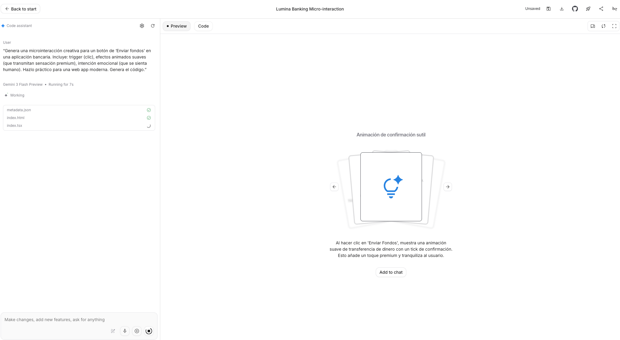
Task: Toggle the device preview mode icon
Action: [x=593, y=26]
